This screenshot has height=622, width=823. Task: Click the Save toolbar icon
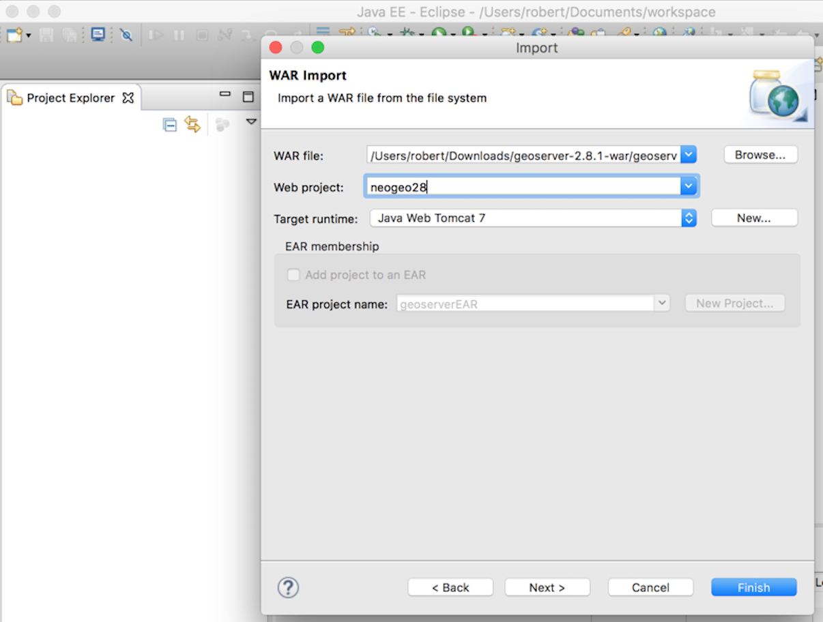[x=46, y=35]
